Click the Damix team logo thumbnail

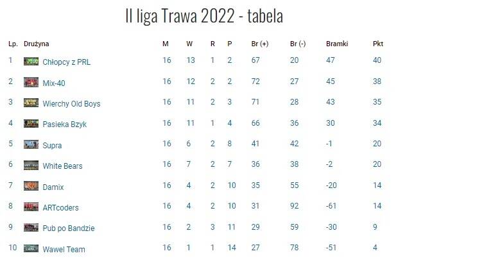click(31, 186)
